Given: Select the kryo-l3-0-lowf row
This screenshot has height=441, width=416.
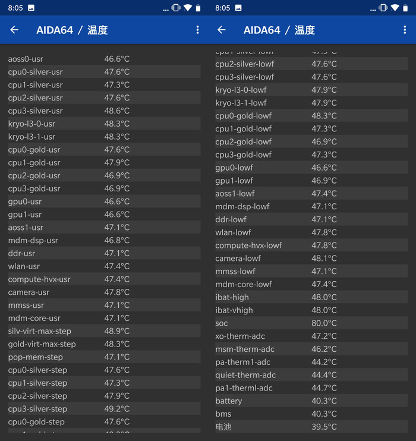Looking at the screenshot, I should pos(311,89).
